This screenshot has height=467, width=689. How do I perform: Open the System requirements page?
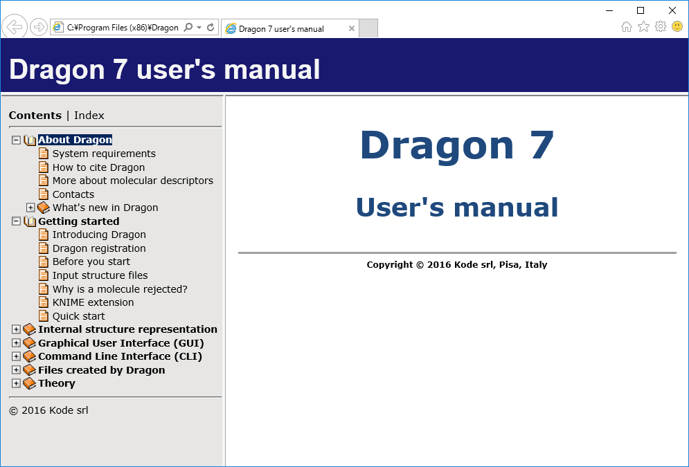coord(104,154)
